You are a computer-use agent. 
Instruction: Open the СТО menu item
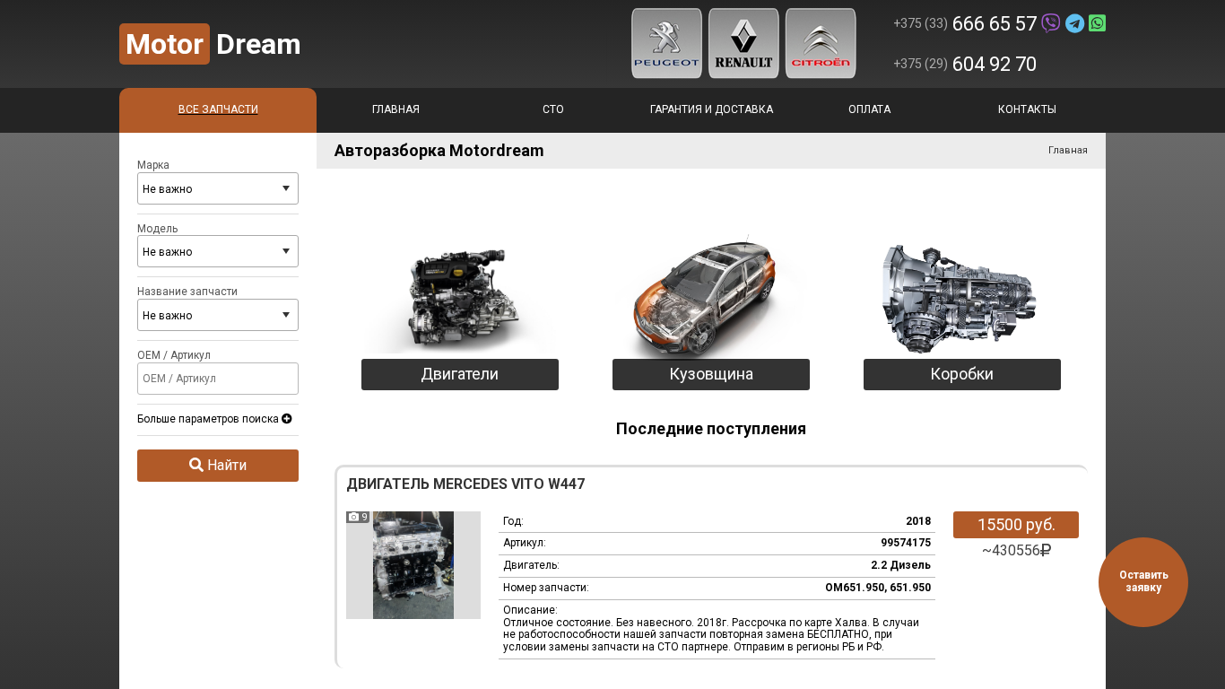tap(553, 109)
